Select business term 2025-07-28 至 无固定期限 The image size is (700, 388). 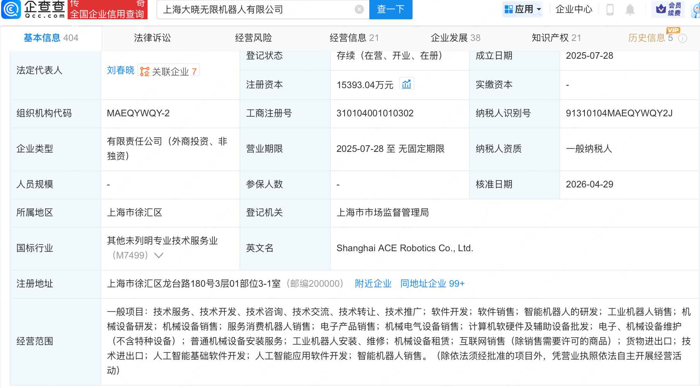pyautogui.click(x=390, y=149)
